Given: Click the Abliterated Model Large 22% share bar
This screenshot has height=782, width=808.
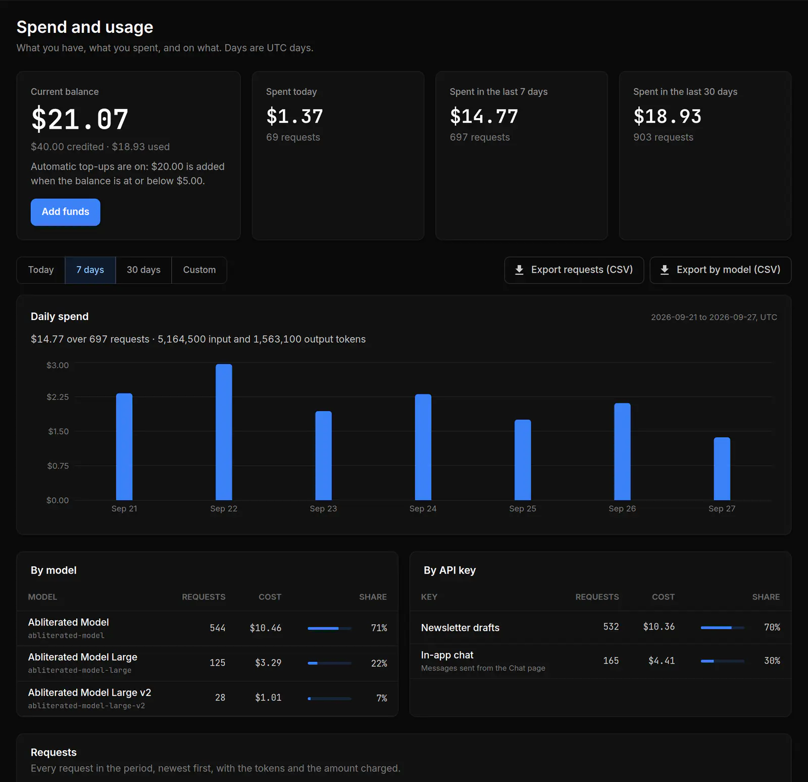Looking at the screenshot, I should 329,663.
